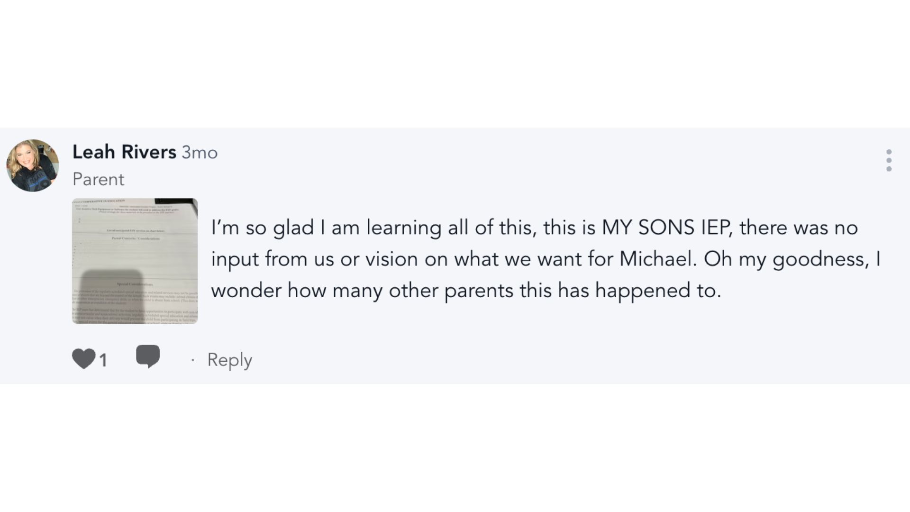Open Leah Rivers' profile picture
910x512 pixels.
pos(33,165)
